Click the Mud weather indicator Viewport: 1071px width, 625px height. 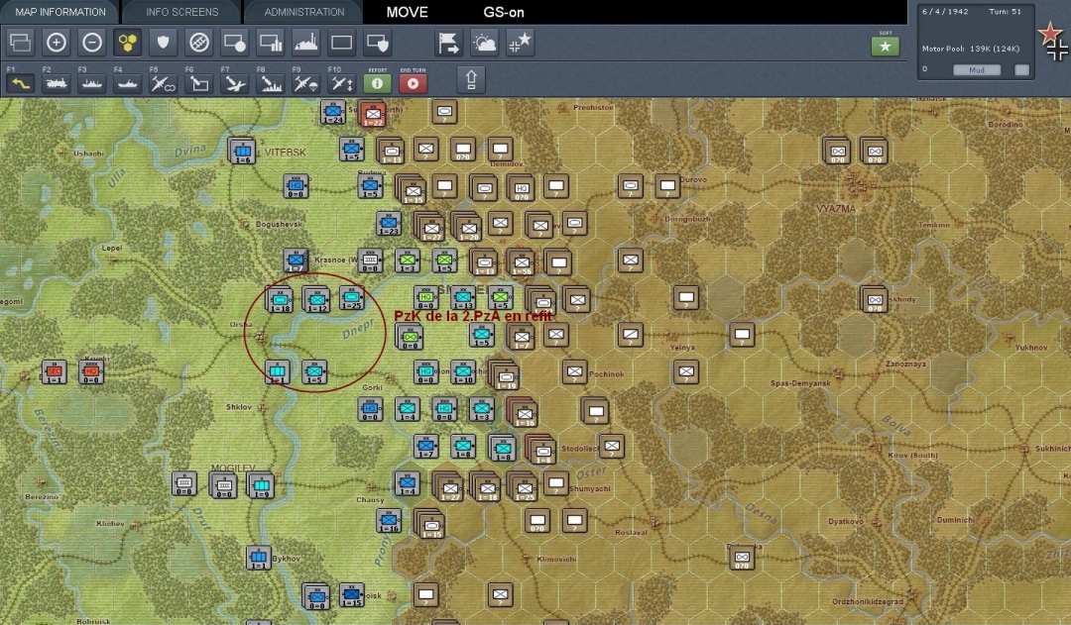coord(976,70)
